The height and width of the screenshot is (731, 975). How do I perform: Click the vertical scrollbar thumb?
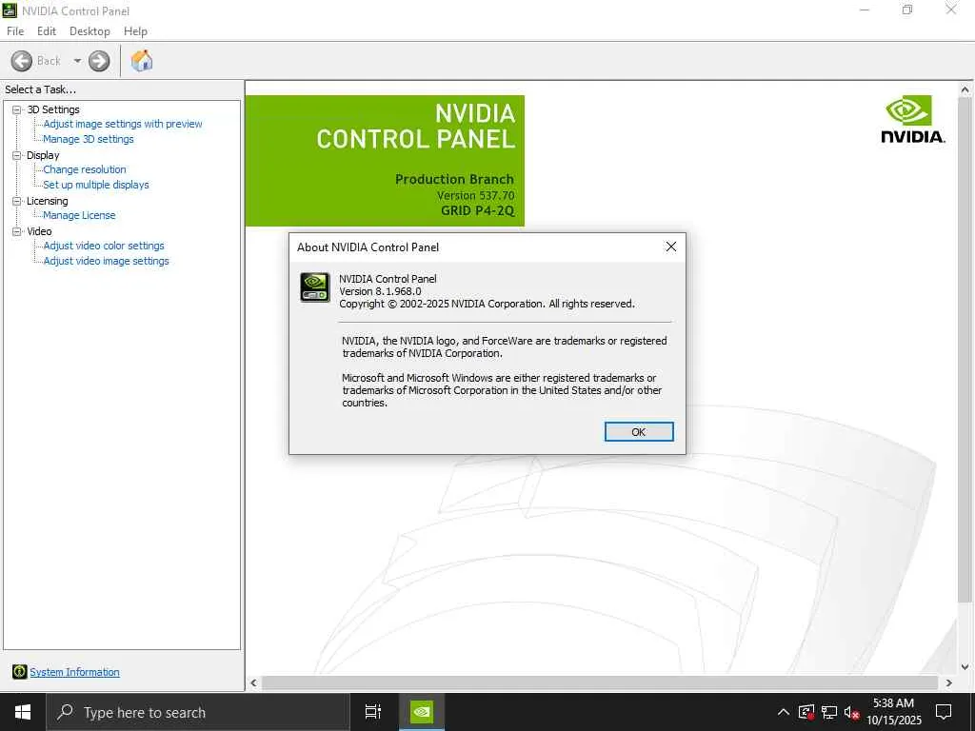point(965,349)
